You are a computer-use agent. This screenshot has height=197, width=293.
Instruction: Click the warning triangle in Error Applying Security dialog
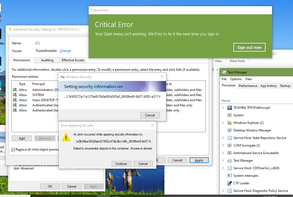66,137
